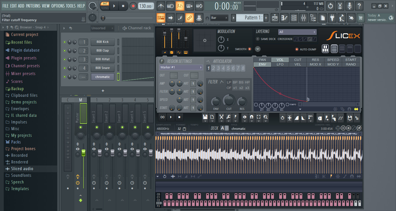Click the Slicex waveform display

click(259, 155)
